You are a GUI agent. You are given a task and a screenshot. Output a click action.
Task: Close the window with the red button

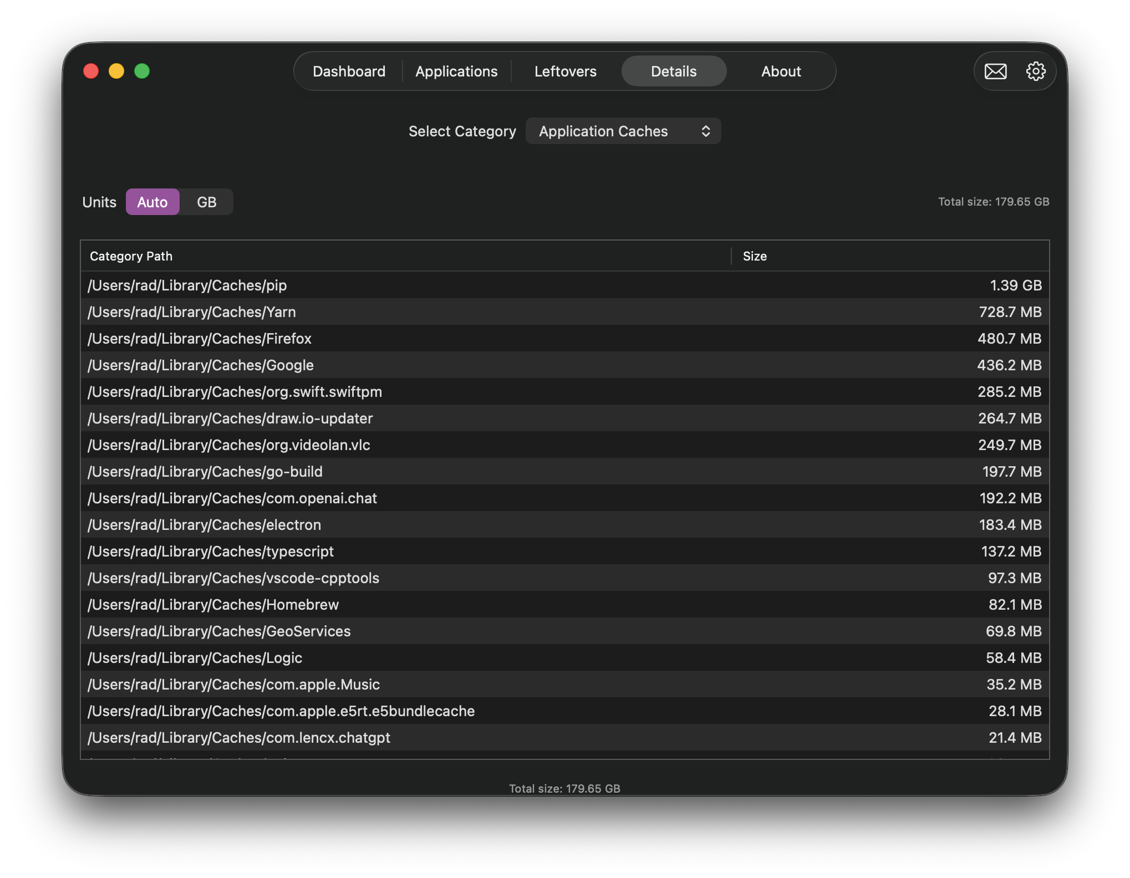pos(91,72)
